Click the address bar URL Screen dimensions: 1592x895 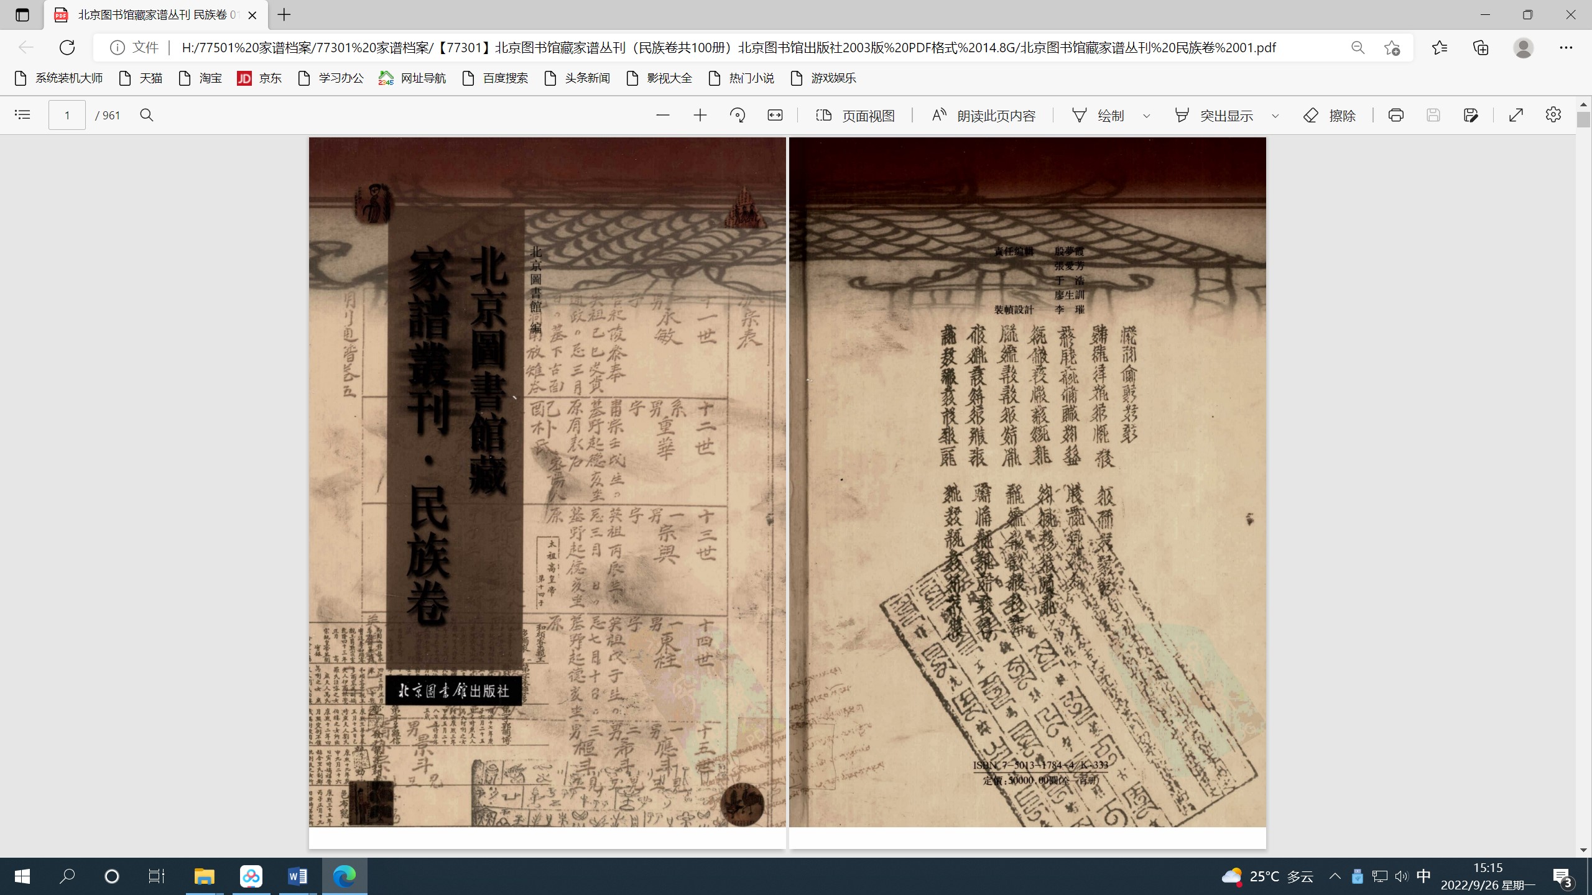tap(729, 48)
